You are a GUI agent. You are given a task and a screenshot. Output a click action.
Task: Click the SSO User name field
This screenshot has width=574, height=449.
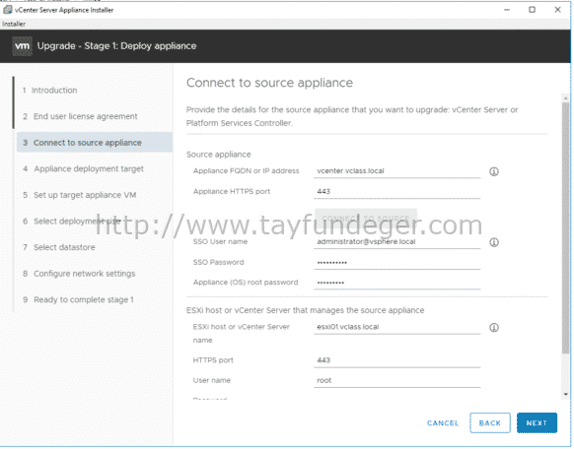pyautogui.click(x=396, y=242)
